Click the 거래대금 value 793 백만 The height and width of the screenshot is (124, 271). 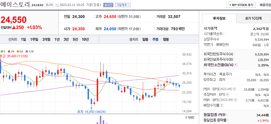[178, 29]
